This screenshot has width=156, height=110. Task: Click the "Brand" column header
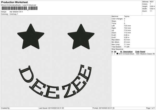click(143, 52)
